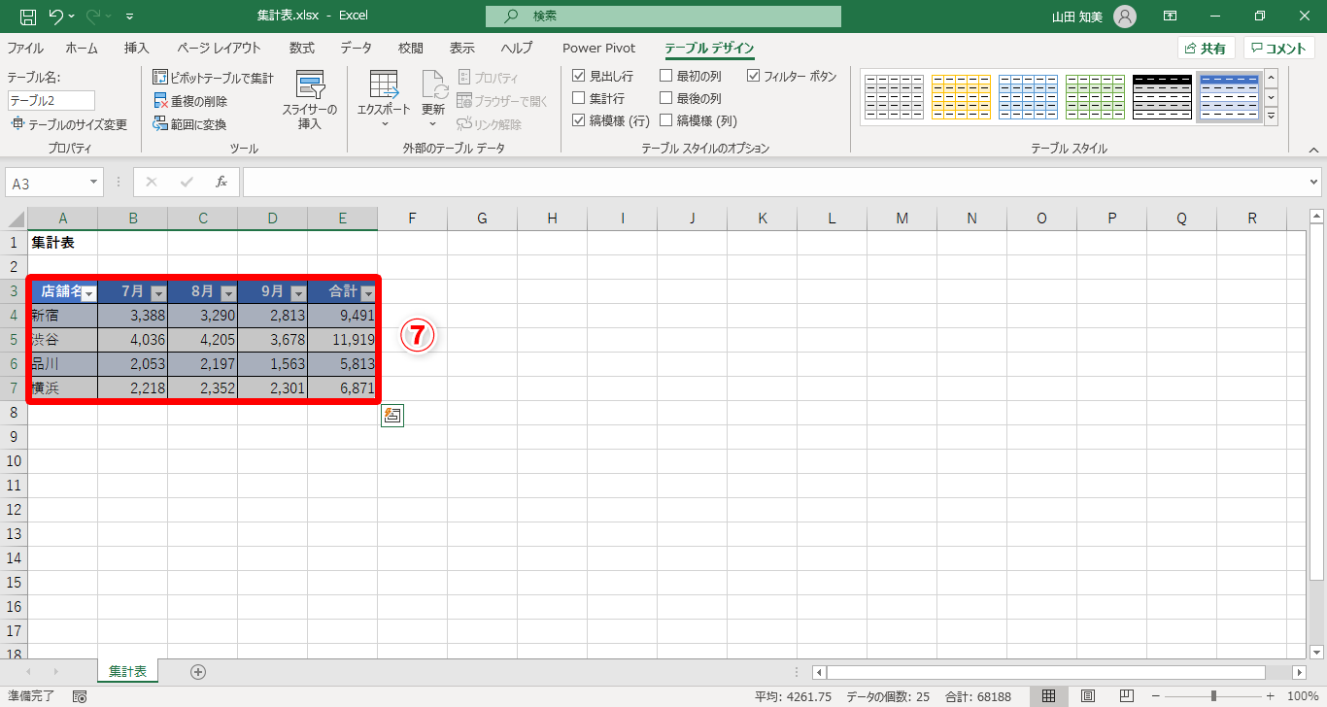Enable First Column (最初の列) checkbox
The width and height of the screenshot is (1327, 707).
[666, 76]
